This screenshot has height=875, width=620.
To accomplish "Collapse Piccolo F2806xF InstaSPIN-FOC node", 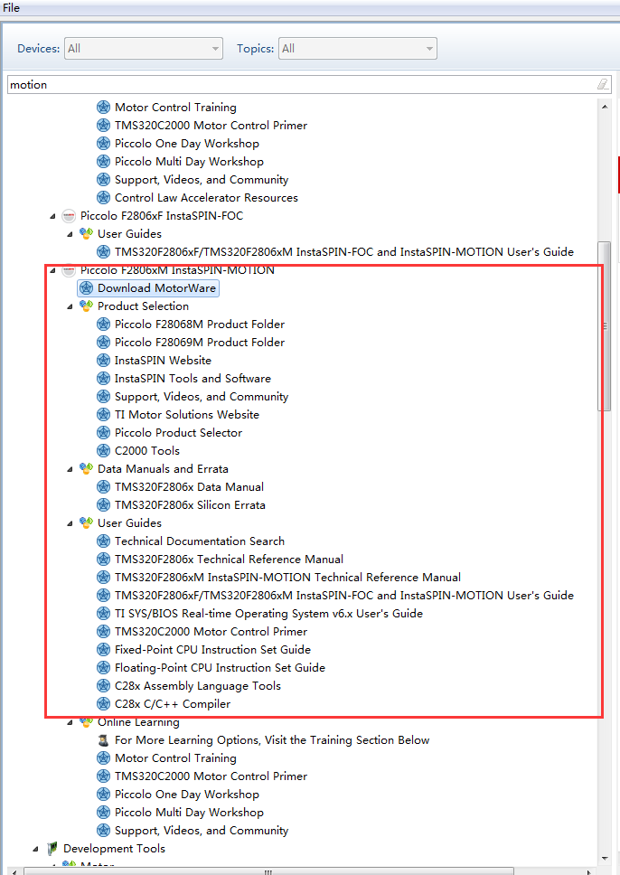I will pos(52,216).
